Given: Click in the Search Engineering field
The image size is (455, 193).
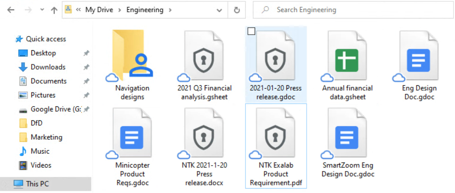Looking at the screenshot, I should pos(354,10).
